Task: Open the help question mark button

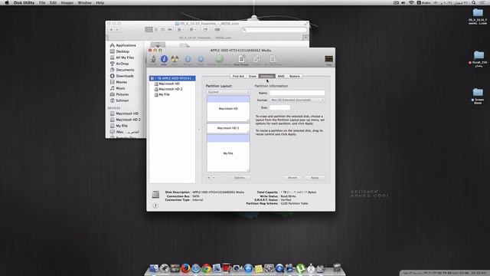Action: pos(155,205)
